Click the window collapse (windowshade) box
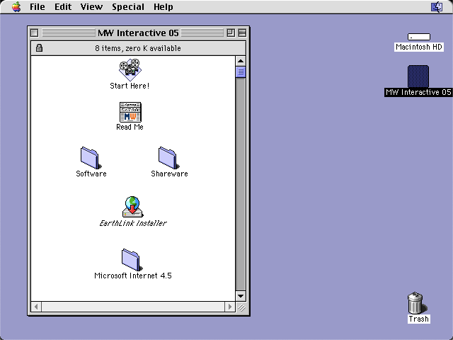Image resolution: width=453 pixels, height=340 pixels. (242, 33)
